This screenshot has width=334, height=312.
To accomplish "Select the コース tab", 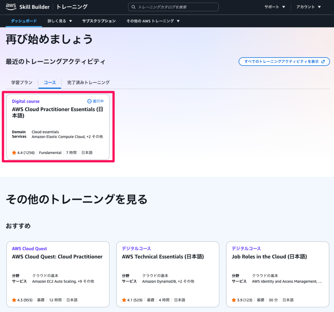I will (x=50, y=83).
